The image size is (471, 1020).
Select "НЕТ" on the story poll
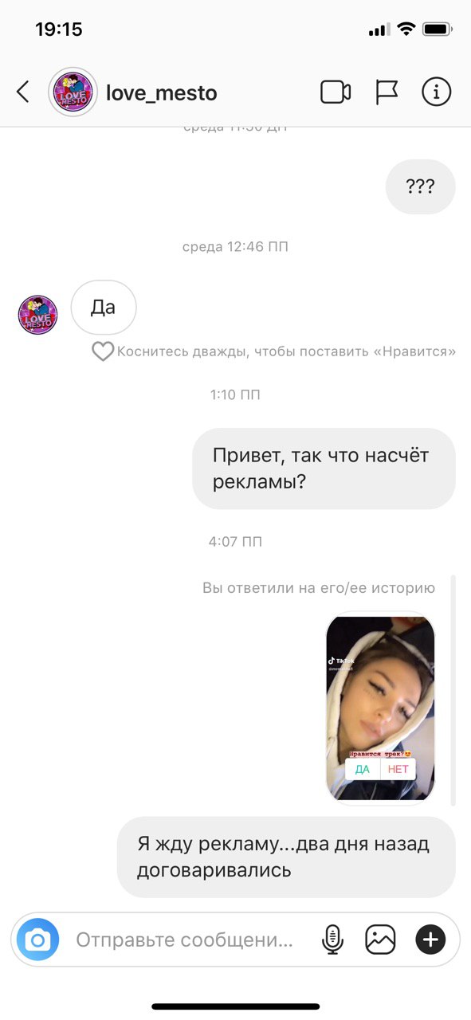coord(398,769)
